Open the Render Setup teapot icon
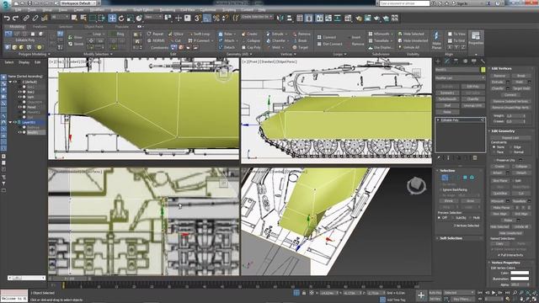539x303 pixels. [359, 18]
